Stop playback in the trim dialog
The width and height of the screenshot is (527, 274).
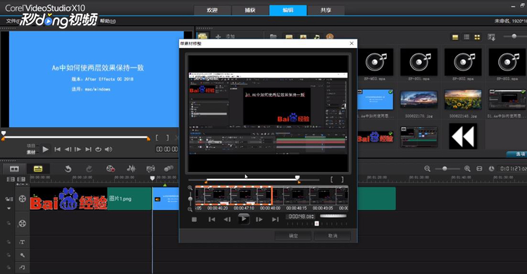tap(194, 220)
